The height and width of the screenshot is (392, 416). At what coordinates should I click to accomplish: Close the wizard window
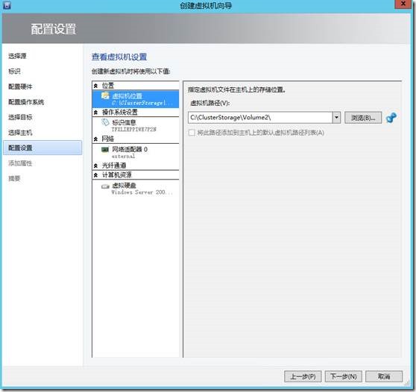(403, 4)
